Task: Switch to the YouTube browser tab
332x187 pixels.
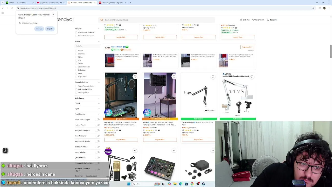Action: tap(51, 3)
